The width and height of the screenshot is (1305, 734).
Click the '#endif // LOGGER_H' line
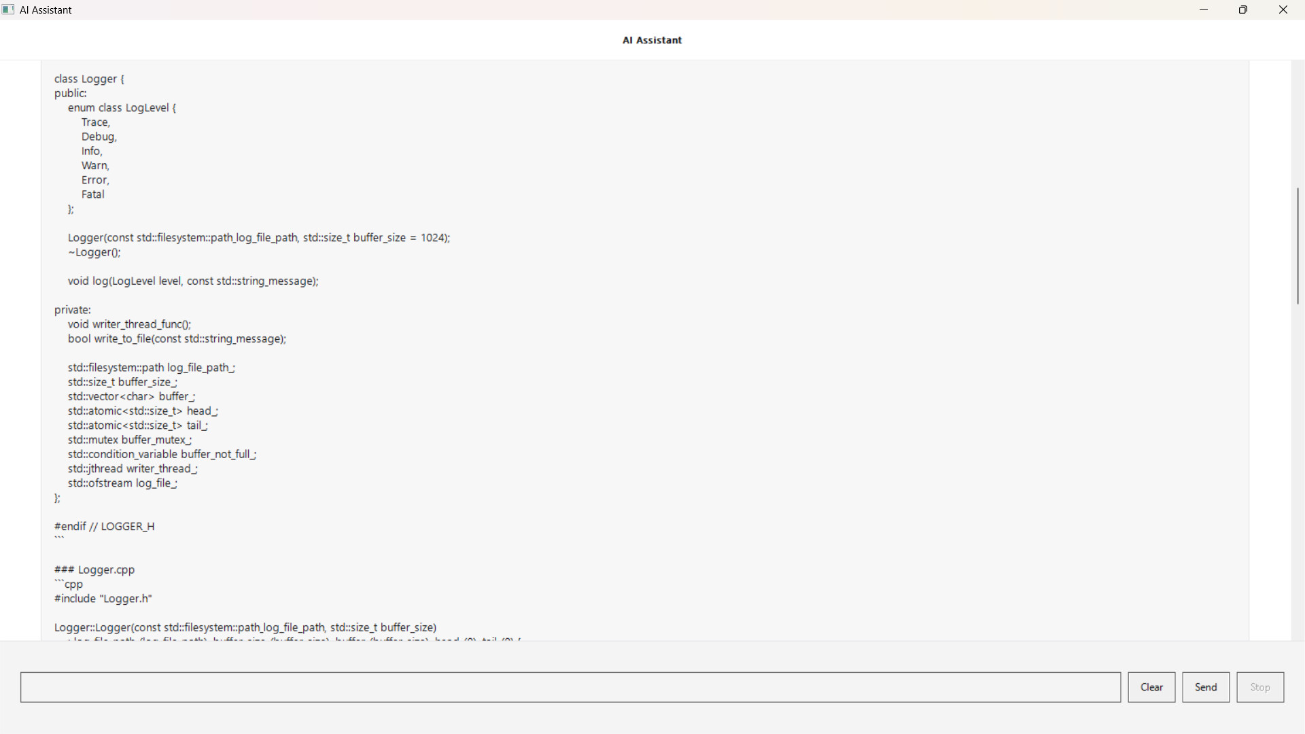pos(105,527)
